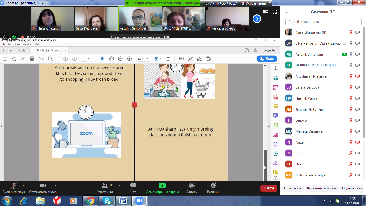Click the Windows Start button
The width and height of the screenshot is (366, 206).
(7, 200)
